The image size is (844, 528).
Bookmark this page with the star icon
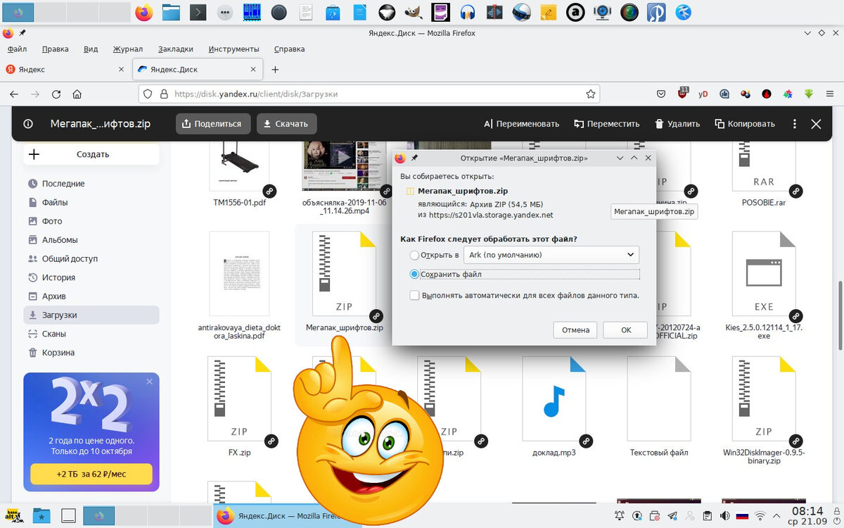click(591, 94)
